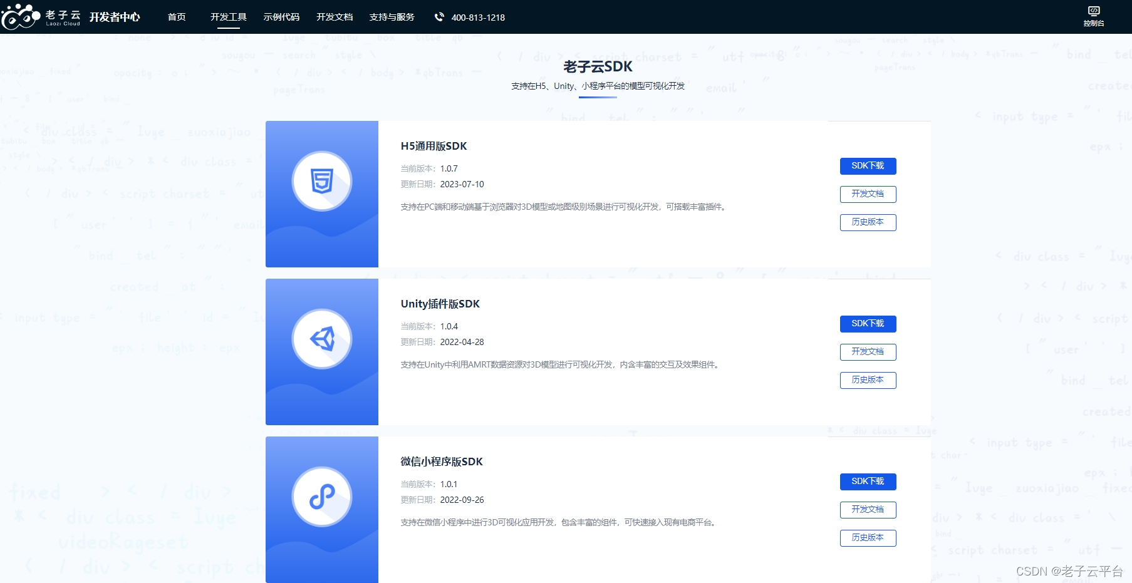Click the H5 SDK description starting 支持在PC端
The image size is (1132, 583).
pos(565,207)
